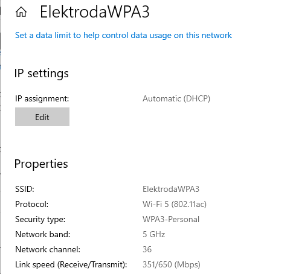Screen dimensions: 293x274
Task: Select the 5 GHz band value
Action: 154,234
